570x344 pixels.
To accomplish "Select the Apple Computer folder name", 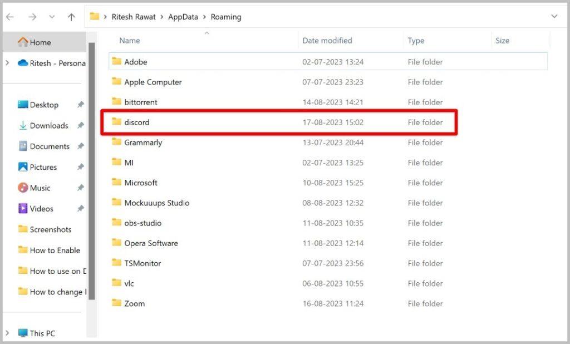I will pyautogui.click(x=153, y=82).
